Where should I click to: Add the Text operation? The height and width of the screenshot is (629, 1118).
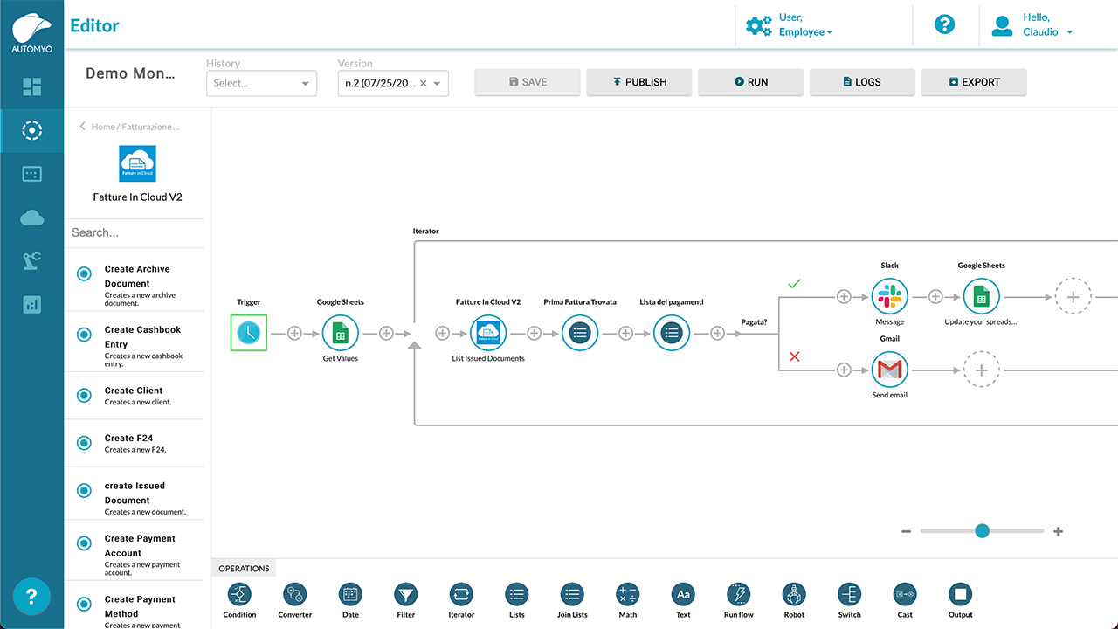pos(683,595)
